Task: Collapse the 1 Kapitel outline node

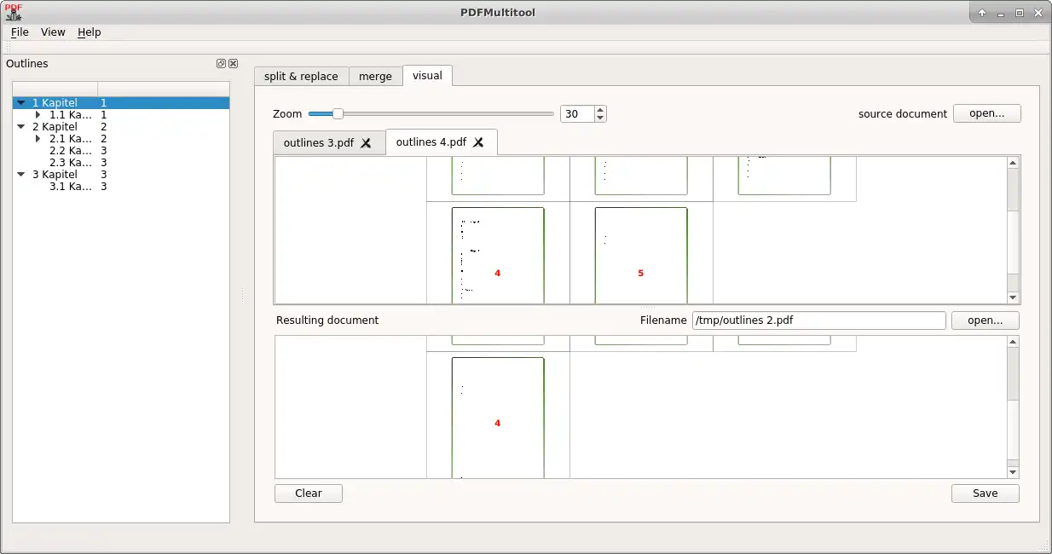Action: pos(21,103)
